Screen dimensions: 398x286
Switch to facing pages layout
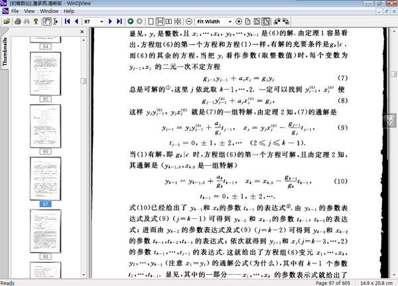point(168,22)
